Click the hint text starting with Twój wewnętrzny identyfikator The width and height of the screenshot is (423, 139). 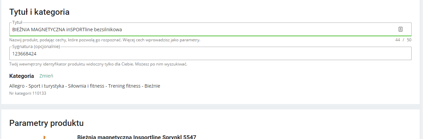pos(98,64)
